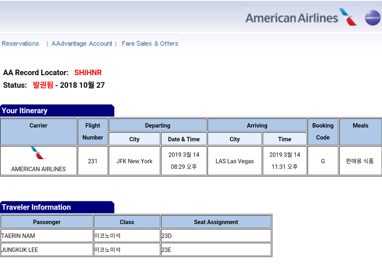Click the Your Itinerary section header
382x265 pixels.
click(57, 111)
